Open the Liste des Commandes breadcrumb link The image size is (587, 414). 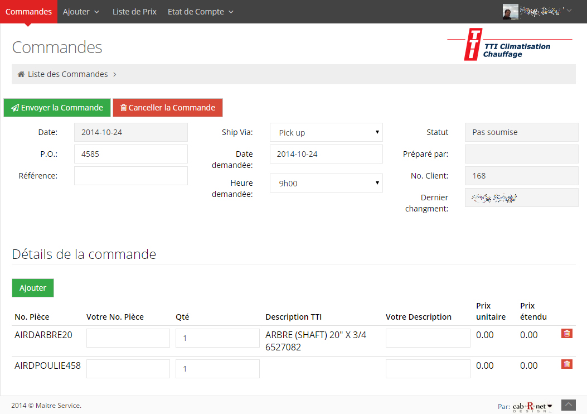click(x=68, y=74)
